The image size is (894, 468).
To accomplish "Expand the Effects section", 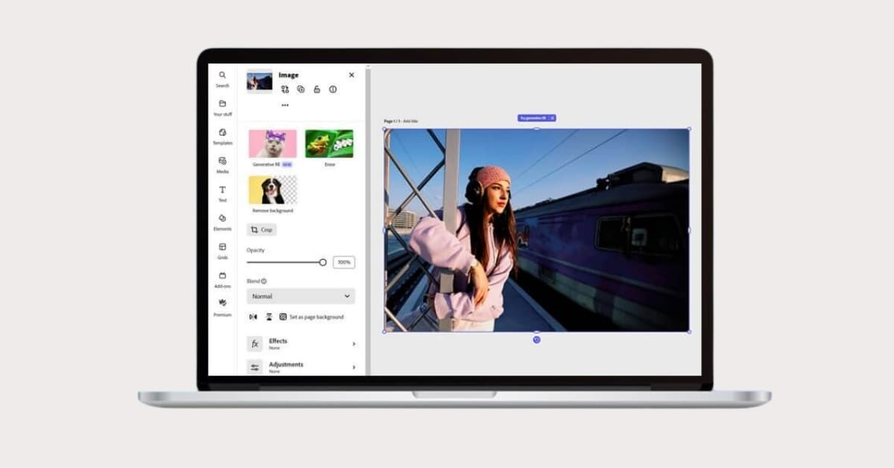I will tap(301, 344).
